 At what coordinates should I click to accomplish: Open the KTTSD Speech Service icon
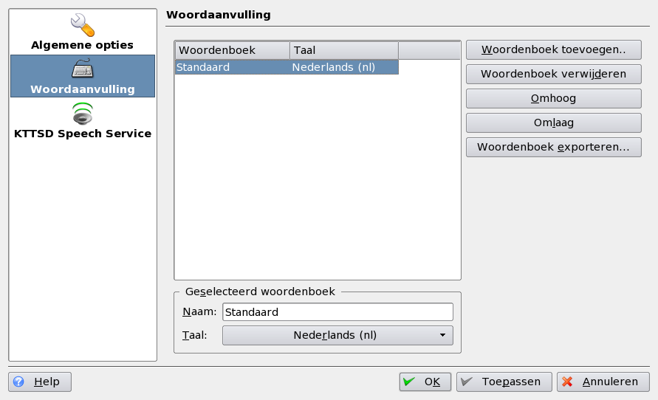82,114
